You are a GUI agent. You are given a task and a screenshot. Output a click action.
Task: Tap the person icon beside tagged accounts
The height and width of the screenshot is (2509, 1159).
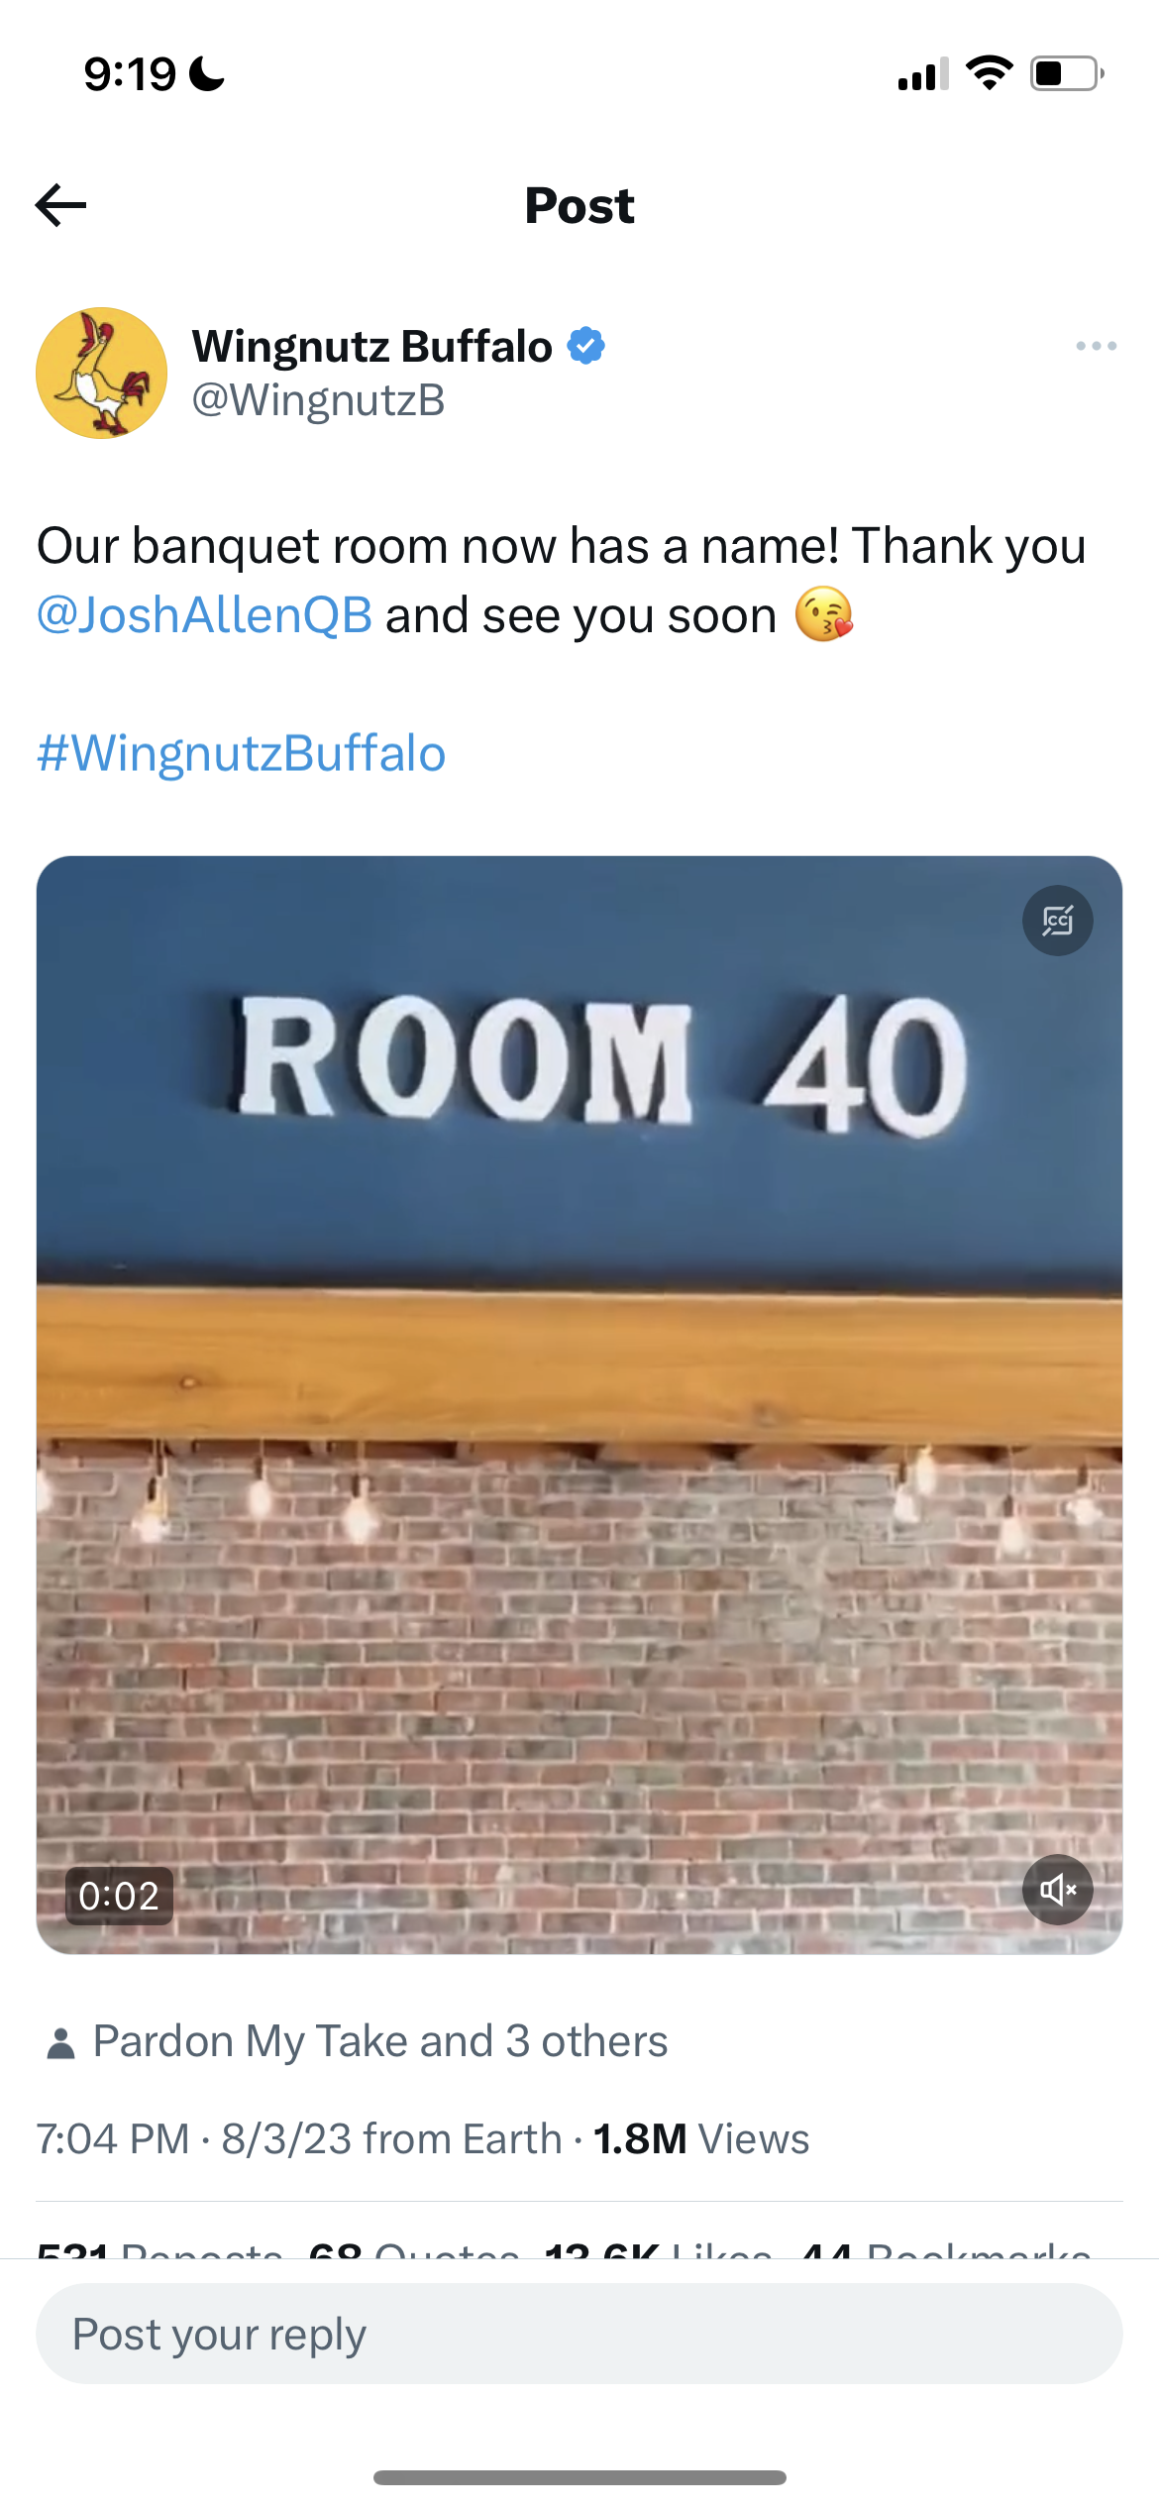[60, 2043]
